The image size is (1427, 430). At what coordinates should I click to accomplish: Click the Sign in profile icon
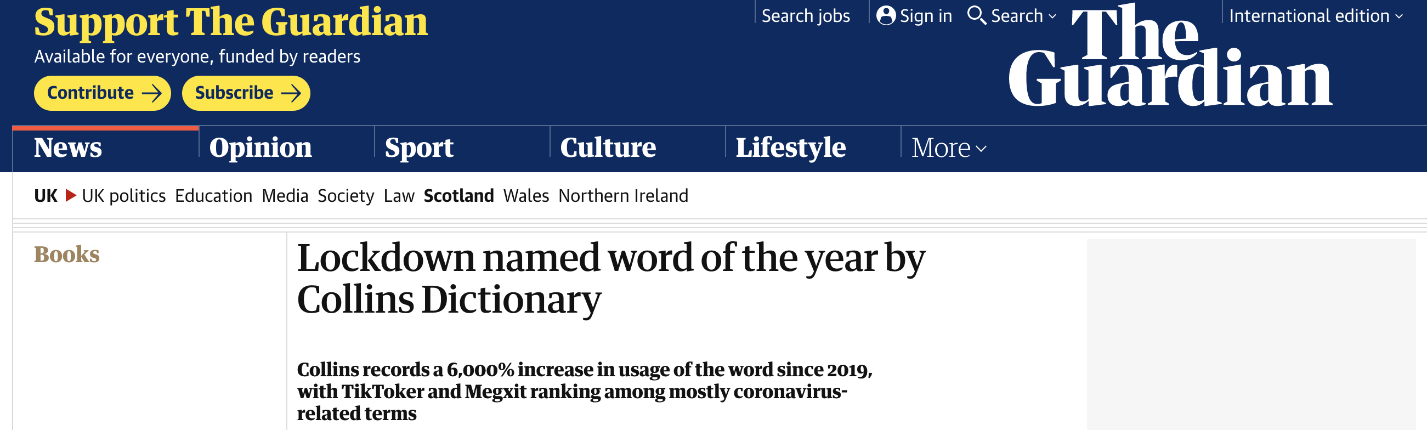[886, 15]
